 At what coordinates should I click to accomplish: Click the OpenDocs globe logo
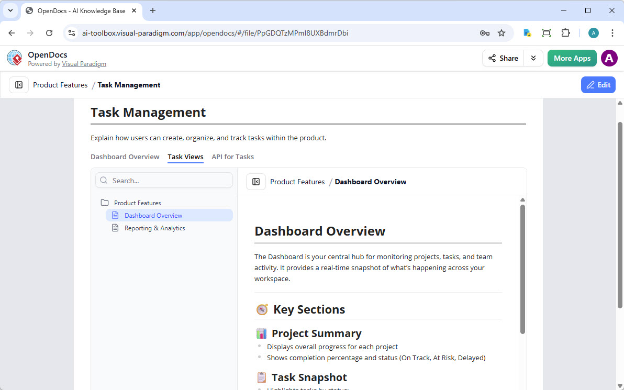[x=15, y=58]
